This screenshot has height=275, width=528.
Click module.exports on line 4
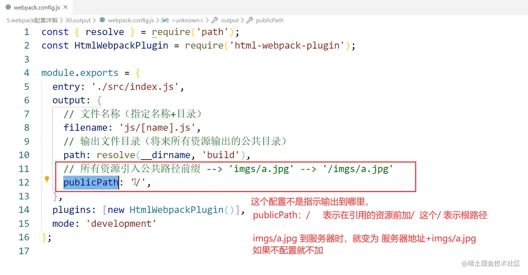pos(80,73)
